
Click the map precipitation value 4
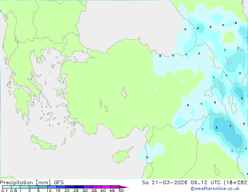(x=230, y=126)
